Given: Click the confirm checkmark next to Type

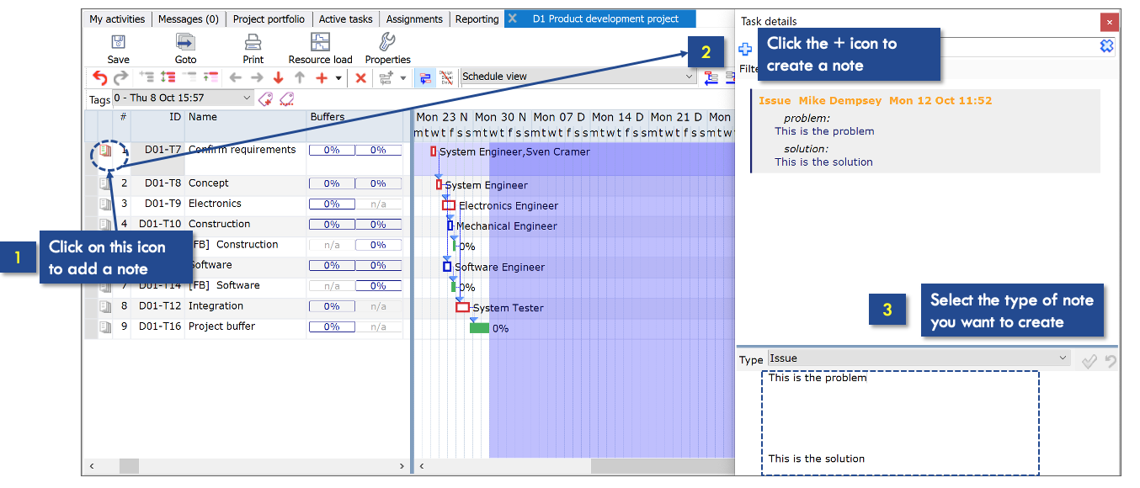Looking at the screenshot, I should [x=1089, y=360].
